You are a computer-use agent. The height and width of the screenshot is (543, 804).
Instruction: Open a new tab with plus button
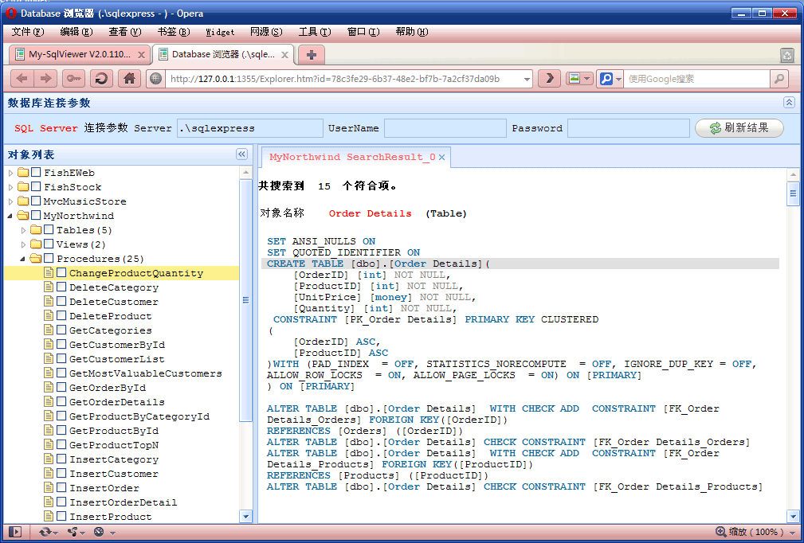point(312,54)
